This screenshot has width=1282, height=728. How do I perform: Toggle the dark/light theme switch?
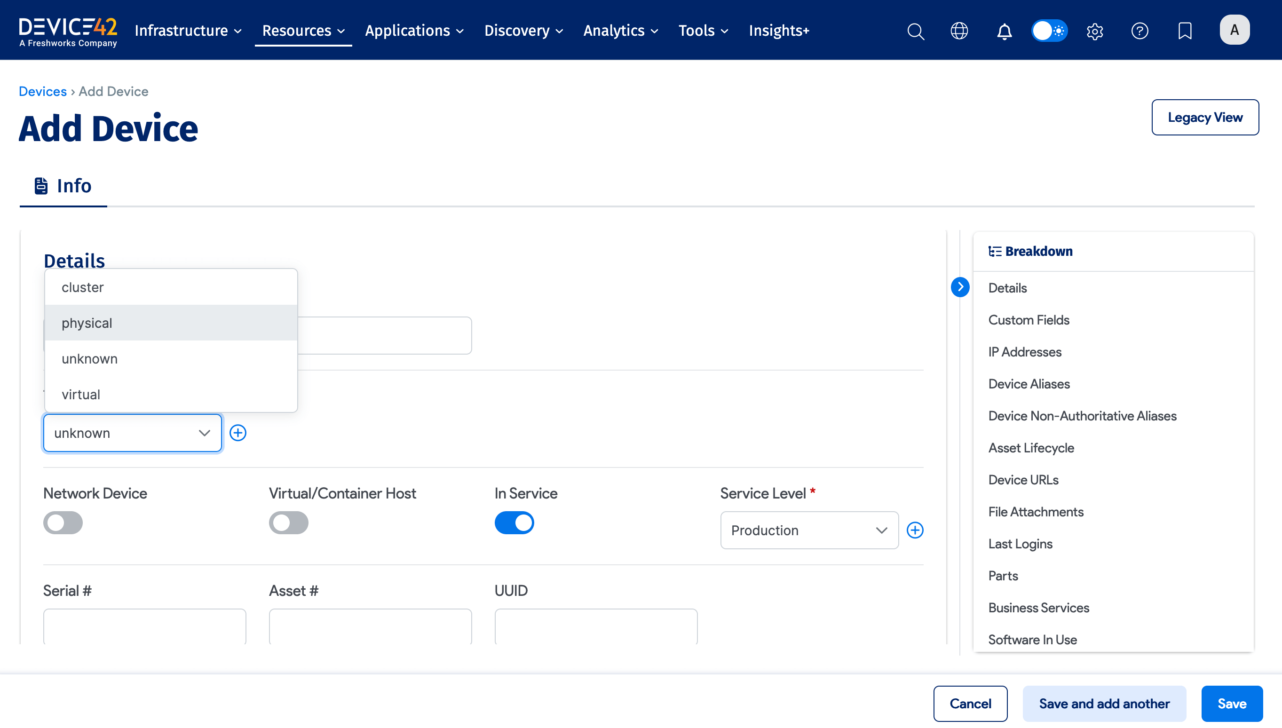pos(1050,31)
